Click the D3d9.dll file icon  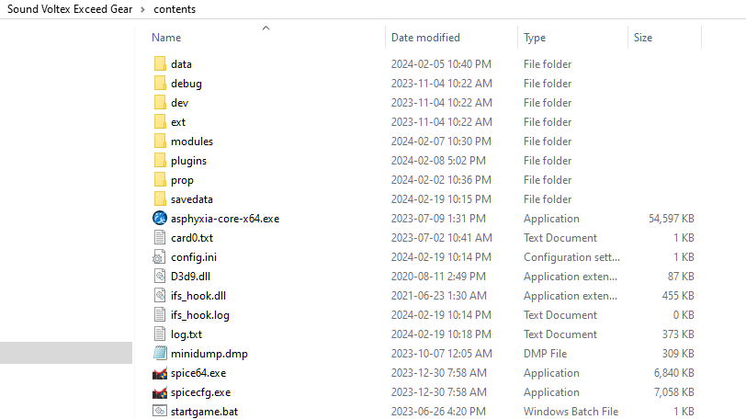[160, 277]
